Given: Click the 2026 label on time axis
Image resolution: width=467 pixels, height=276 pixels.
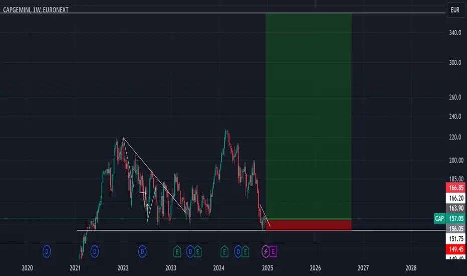Looking at the screenshot, I should 315,268.
